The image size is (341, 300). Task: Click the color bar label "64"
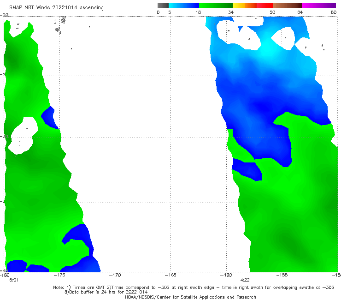click(300, 12)
